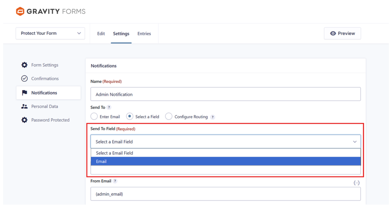Switch to the Edit tab
392x208 pixels.
tap(101, 34)
